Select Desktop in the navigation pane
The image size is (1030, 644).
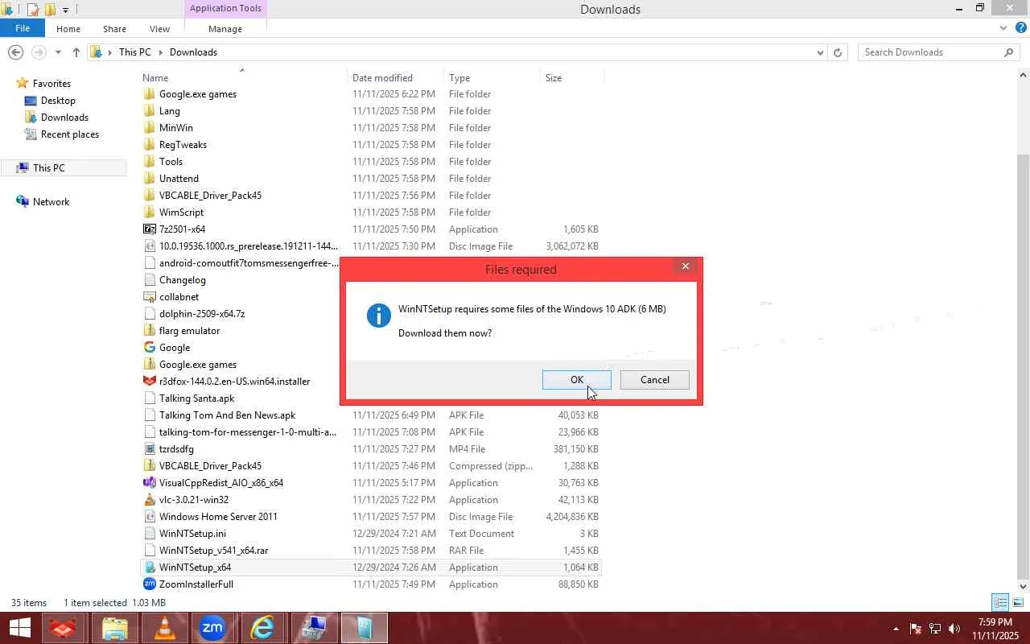point(58,101)
